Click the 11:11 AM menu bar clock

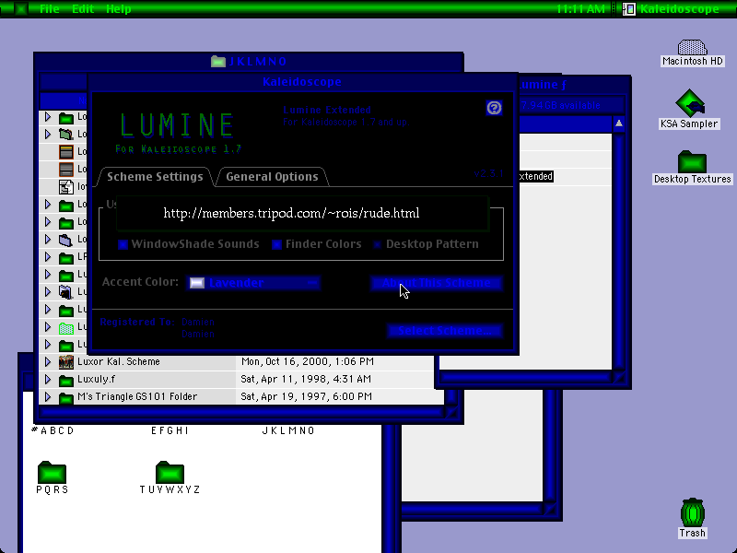(x=580, y=9)
